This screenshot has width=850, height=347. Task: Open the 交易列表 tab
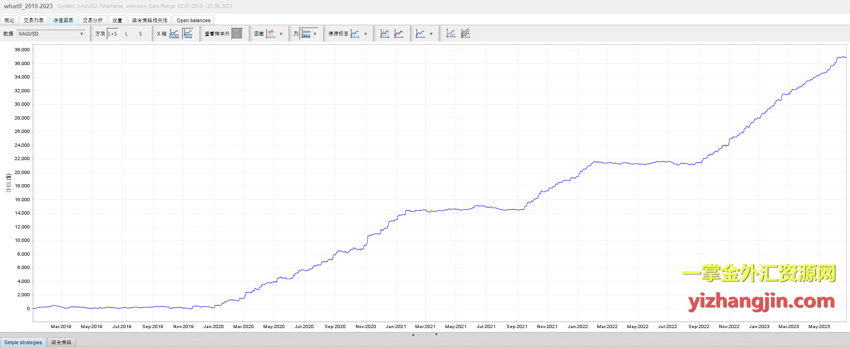coord(34,20)
